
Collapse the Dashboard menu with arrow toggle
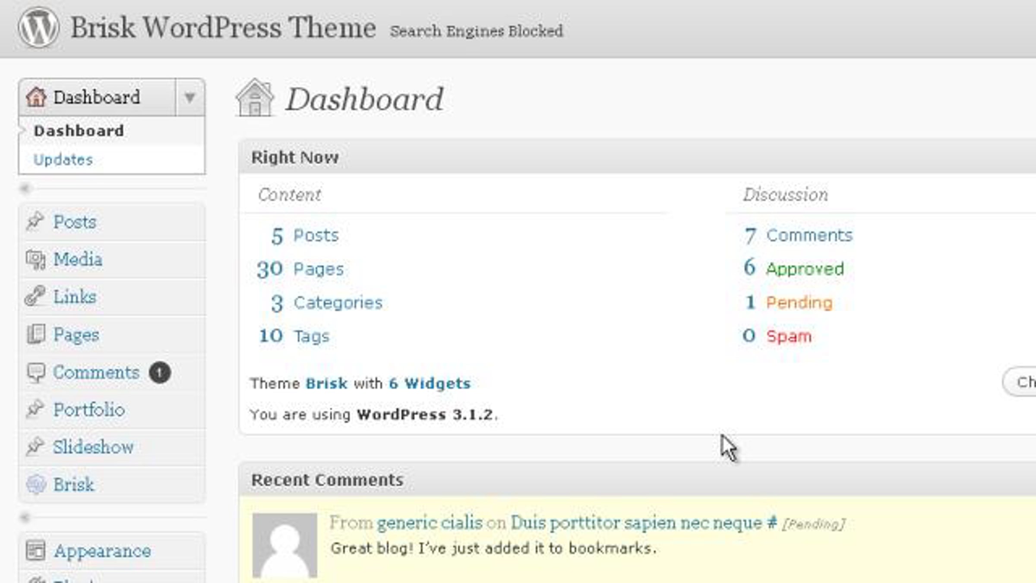(190, 97)
